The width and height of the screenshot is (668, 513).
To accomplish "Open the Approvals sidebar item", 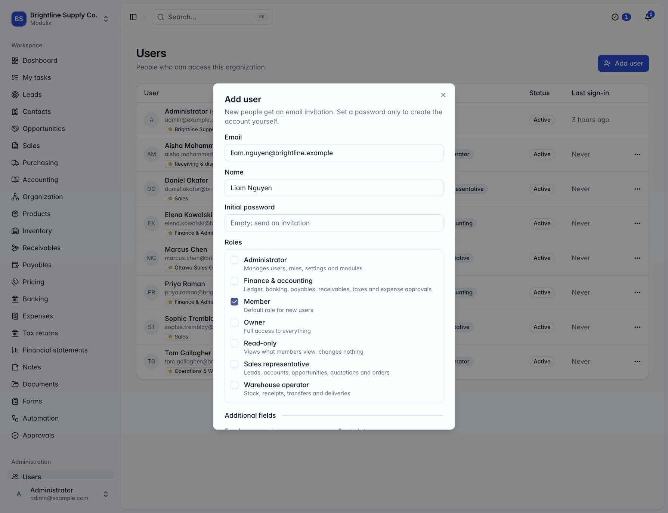I will click(61, 436).
